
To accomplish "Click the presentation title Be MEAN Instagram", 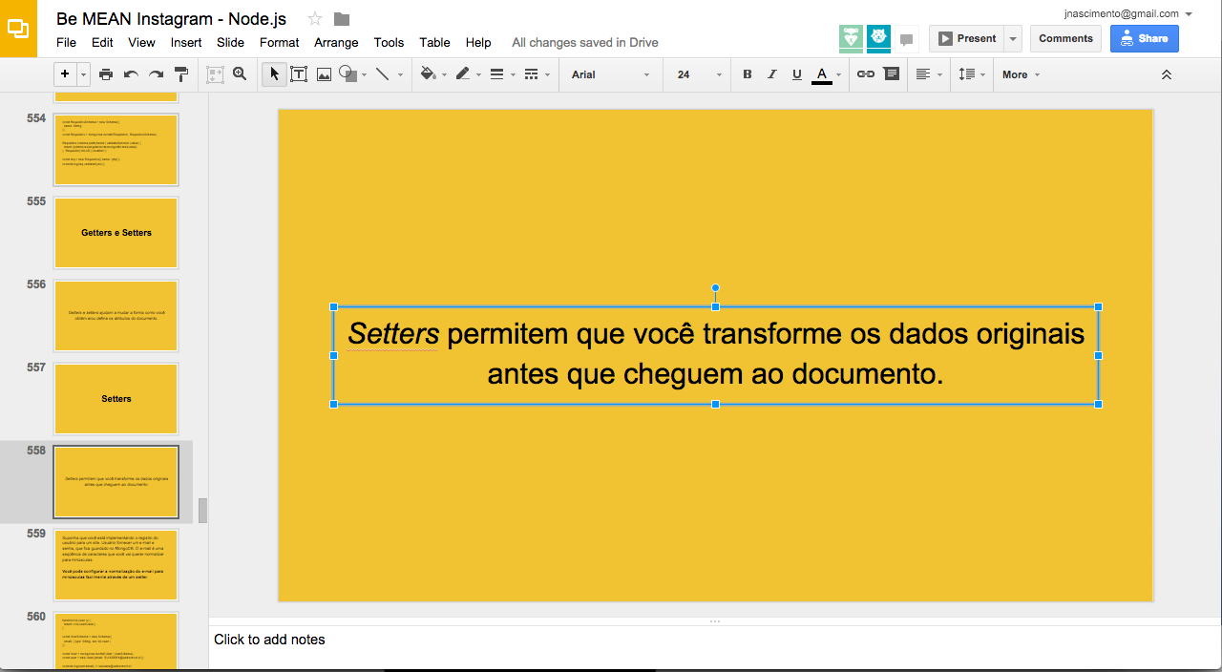I will [171, 19].
